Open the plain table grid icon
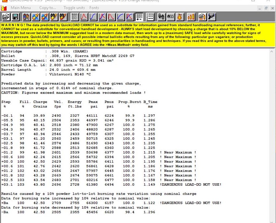 [x=74, y=17]
